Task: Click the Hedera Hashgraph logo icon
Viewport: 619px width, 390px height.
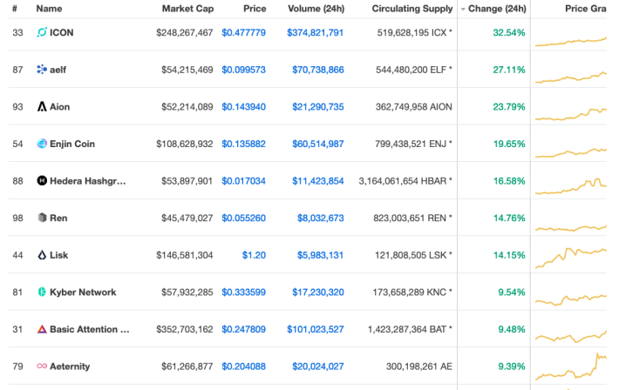Action: [42, 180]
